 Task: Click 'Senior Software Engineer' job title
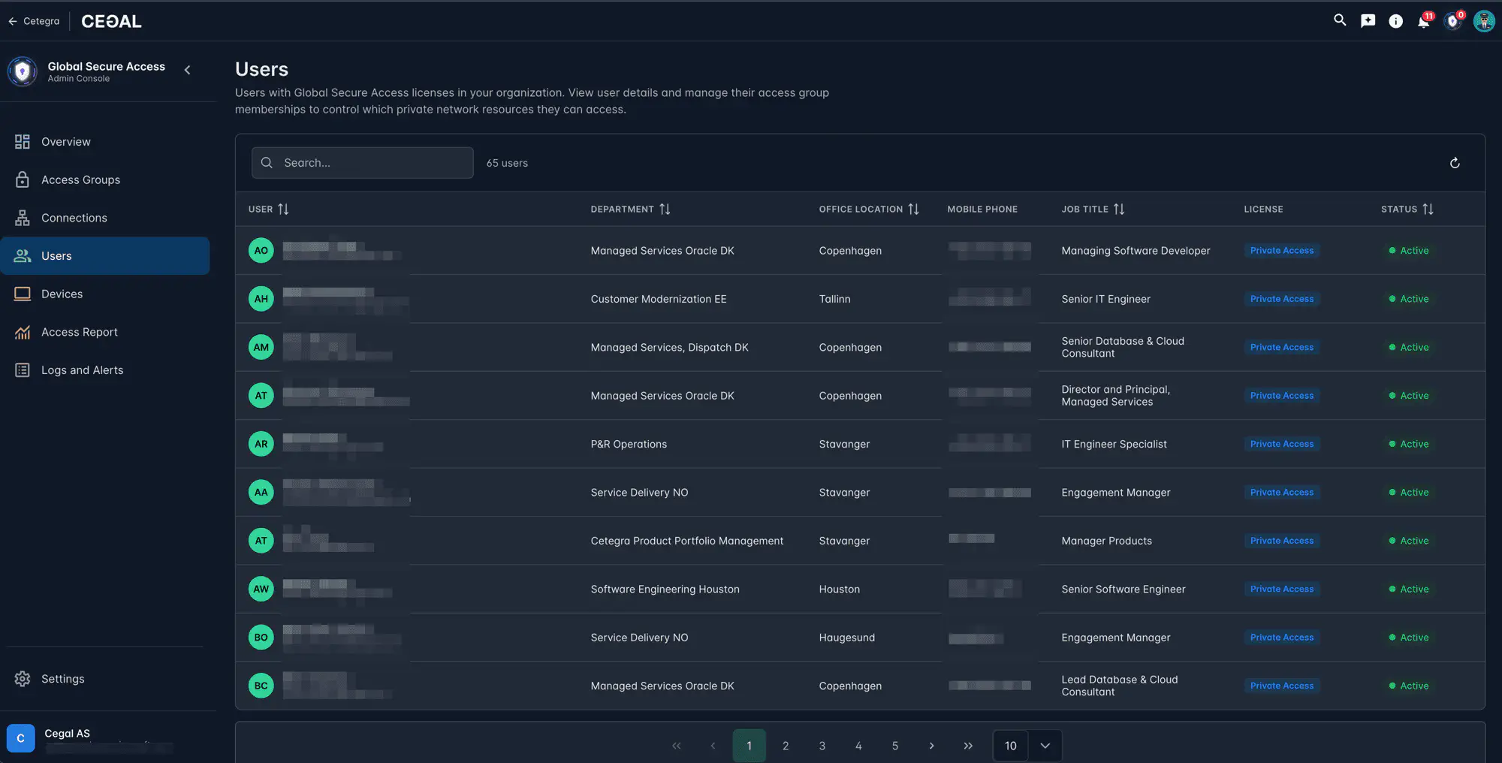tap(1123, 589)
